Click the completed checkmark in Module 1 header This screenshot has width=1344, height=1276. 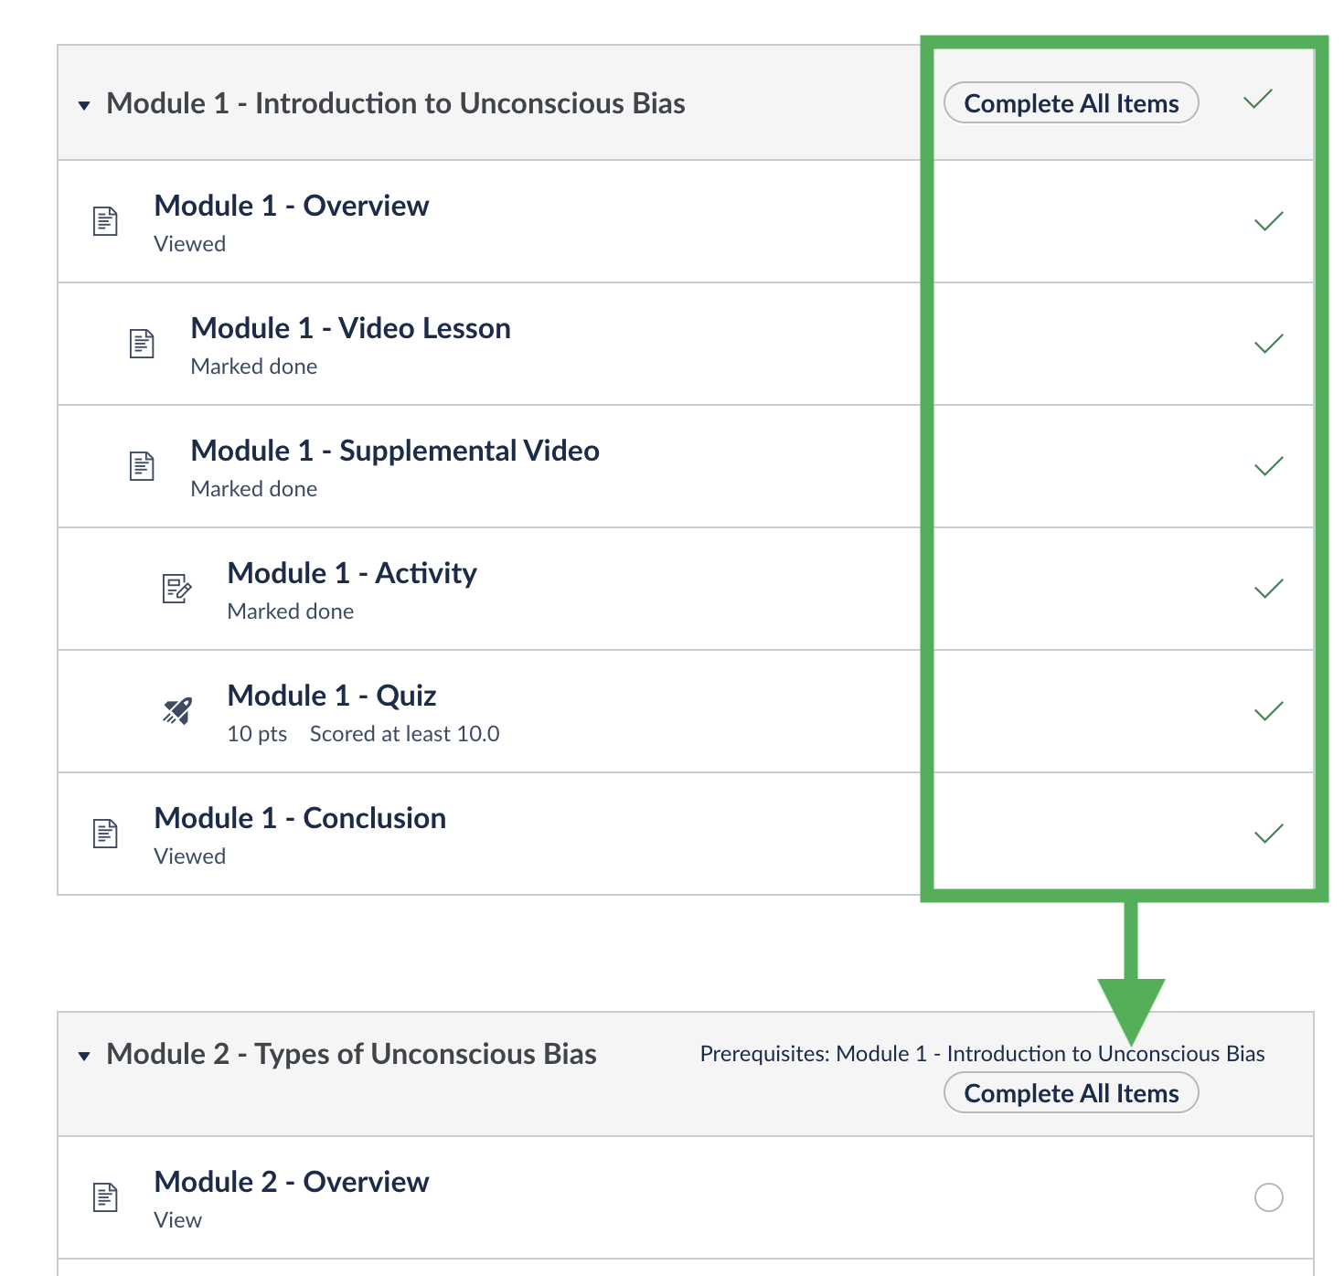pos(1258,100)
